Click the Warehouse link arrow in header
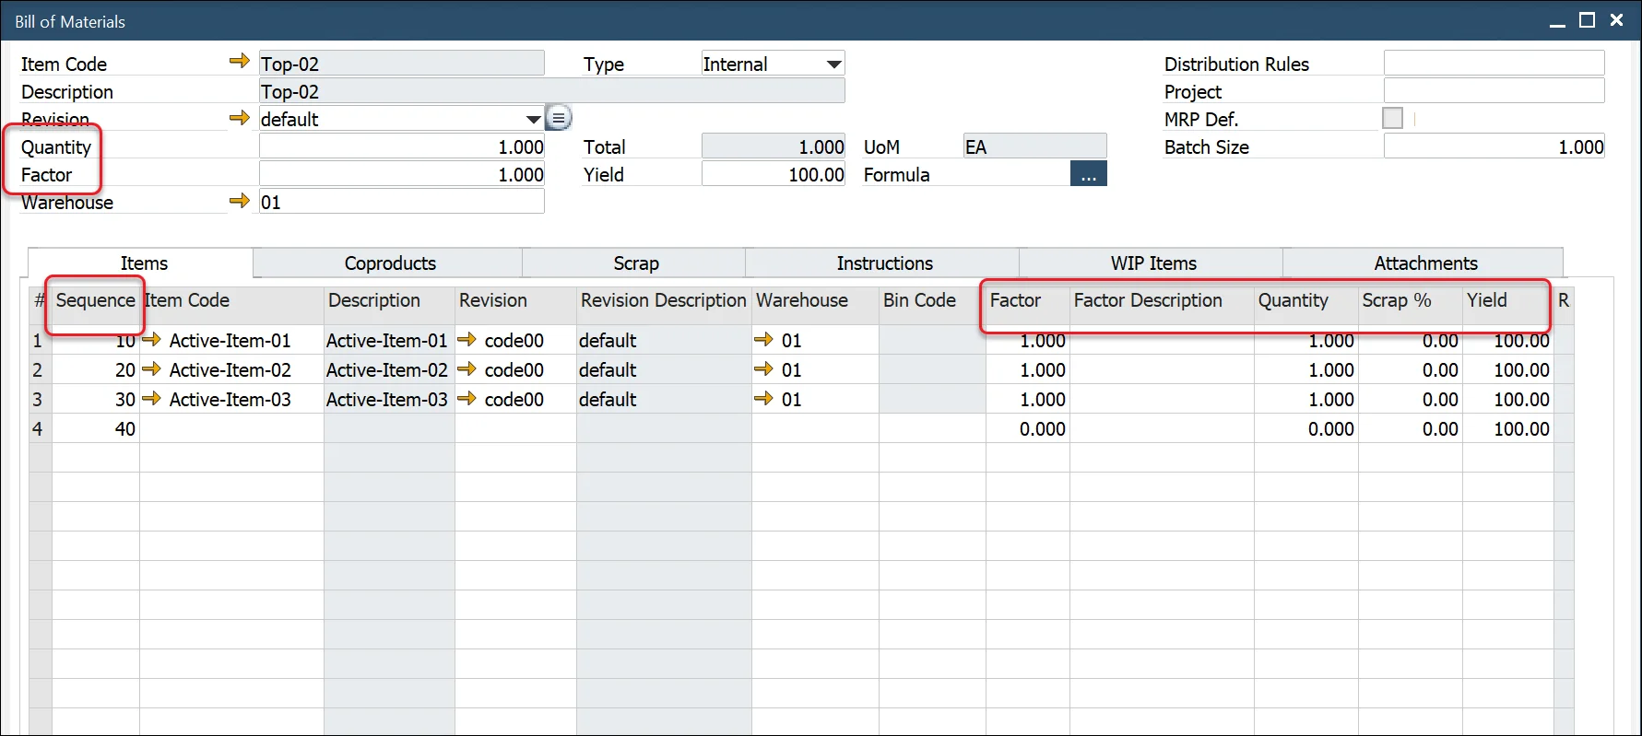 [x=239, y=201]
